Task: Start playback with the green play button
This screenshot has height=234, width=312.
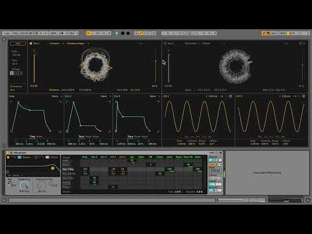Action: coord(117,33)
